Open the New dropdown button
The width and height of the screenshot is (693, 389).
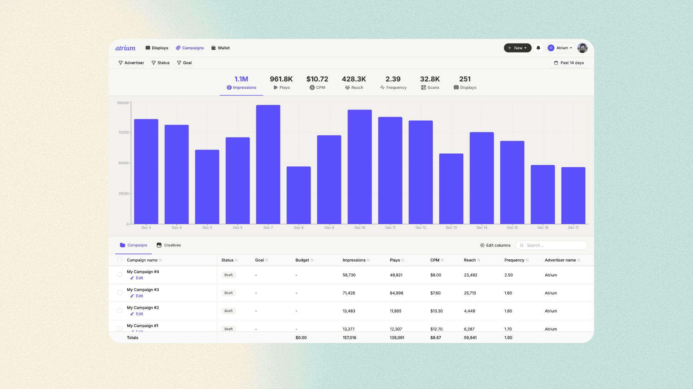pyautogui.click(x=517, y=48)
